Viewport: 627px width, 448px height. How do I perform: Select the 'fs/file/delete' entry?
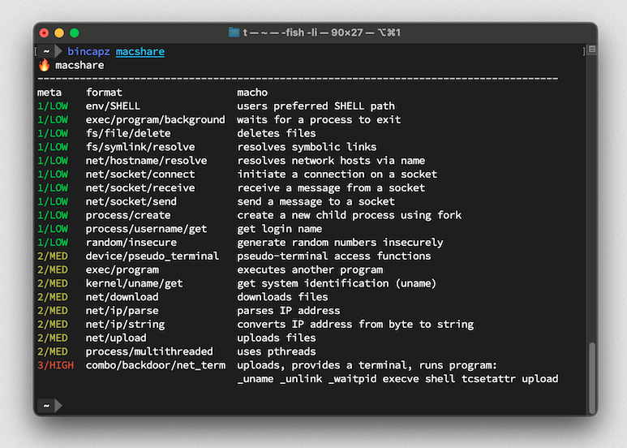128,133
